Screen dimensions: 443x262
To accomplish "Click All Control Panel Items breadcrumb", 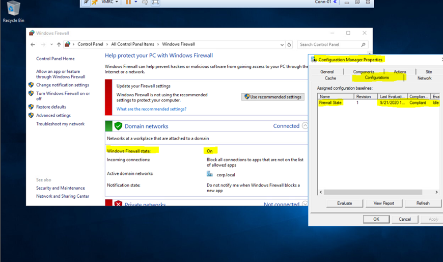I will (132, 44).
